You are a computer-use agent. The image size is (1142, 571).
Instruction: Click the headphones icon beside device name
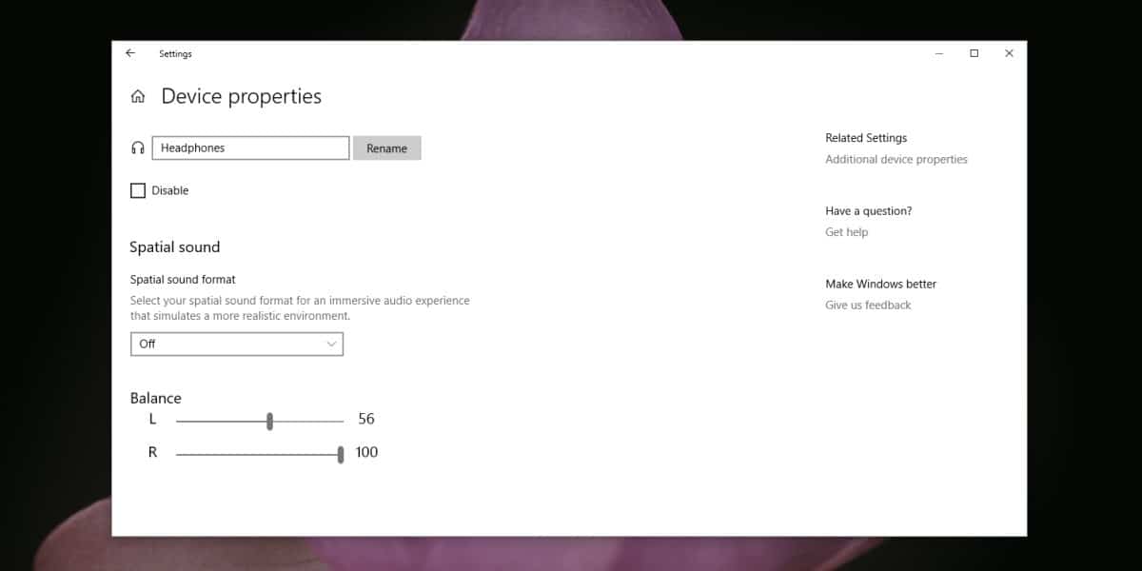[138, 148]
